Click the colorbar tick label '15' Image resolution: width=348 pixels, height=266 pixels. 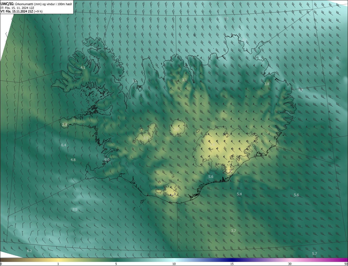pyautogui.click(x=232, y=264)
